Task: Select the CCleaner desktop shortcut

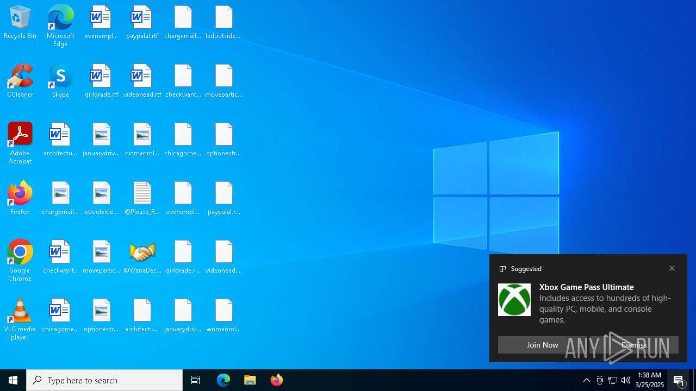Action: tap(20, 81)
